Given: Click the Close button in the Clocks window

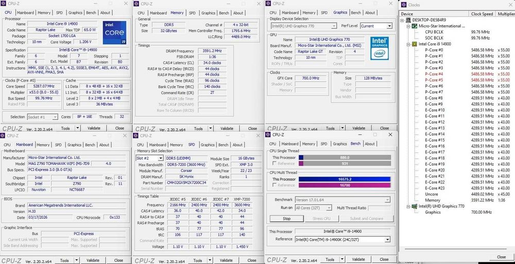Looking at the screenshot, I should click(x=501, y=257).
